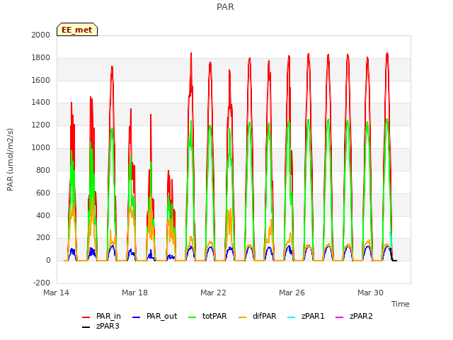Viewport: 453px width, 340px height.
Task: Toggle the PAR_out legend entry
Action: 154,317
